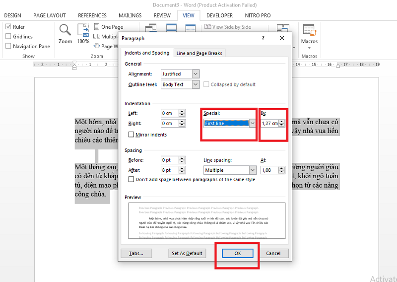Choose Multiple Pages zoom option
397x282 pixels.
[x=106, y=36]
